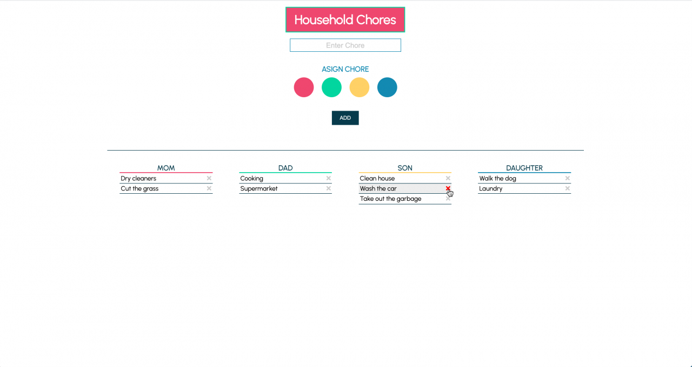Click the "Supermarket" chore text
The image size is (692, 367).
tap(259, 188)
